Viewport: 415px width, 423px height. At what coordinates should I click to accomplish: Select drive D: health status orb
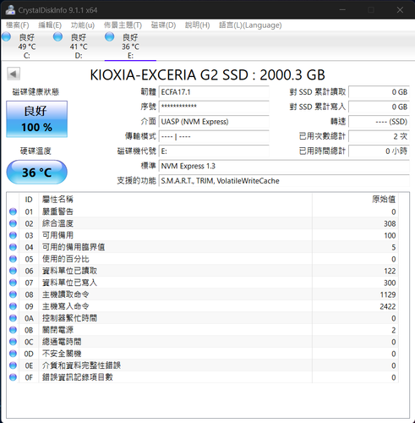click(57, 36)
